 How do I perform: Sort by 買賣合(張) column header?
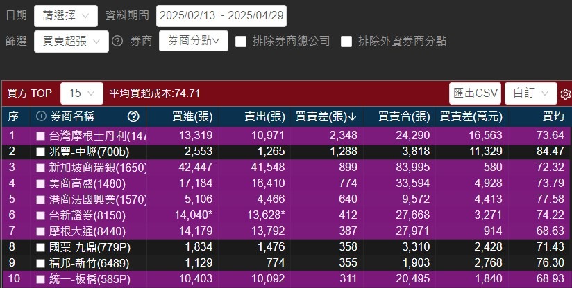(404, 117)
